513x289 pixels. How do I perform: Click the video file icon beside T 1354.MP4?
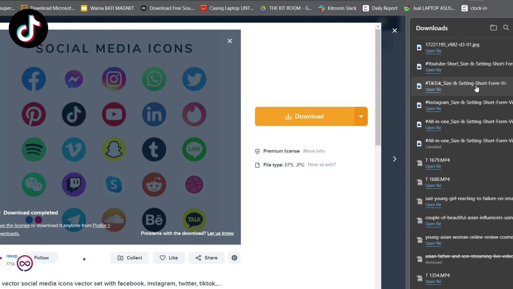coord(419,278)
